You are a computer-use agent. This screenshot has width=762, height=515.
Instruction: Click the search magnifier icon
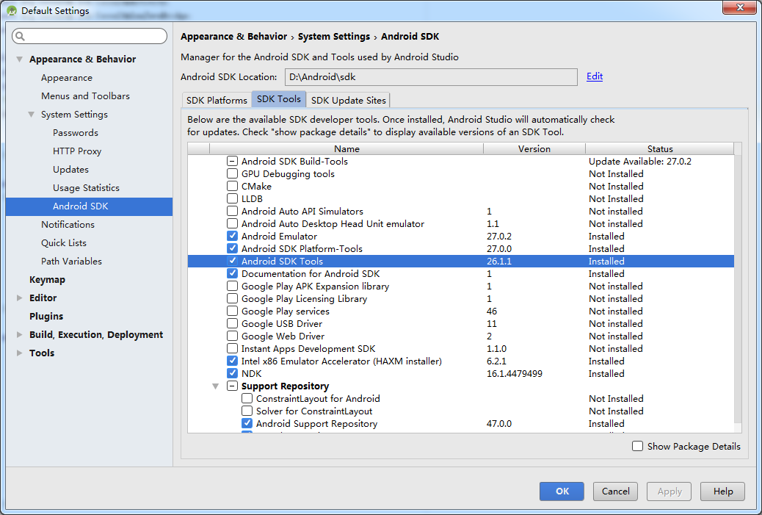coord(20,36)
